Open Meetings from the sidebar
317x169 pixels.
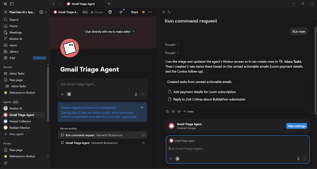click(25, 32)
